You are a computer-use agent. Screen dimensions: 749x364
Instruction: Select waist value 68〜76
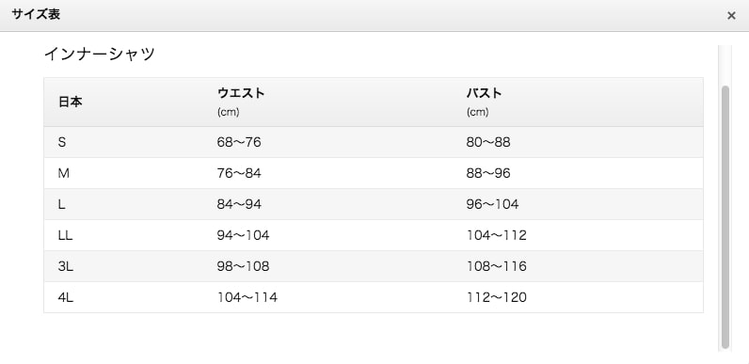(x=239, y=142)
